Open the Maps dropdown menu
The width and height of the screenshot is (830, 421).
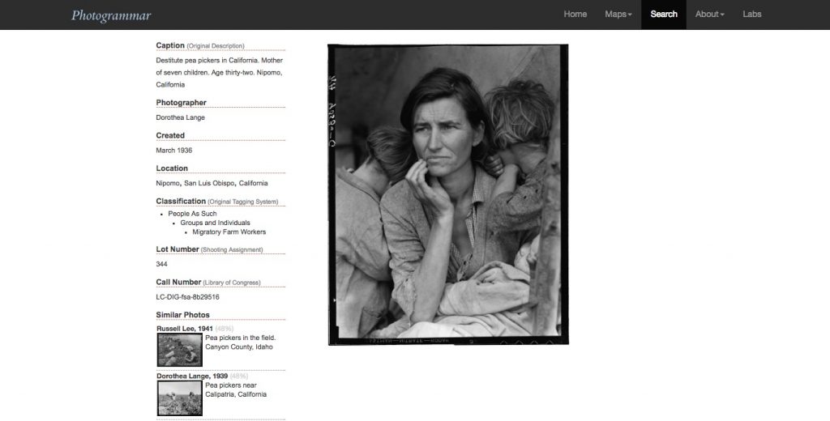(618, 14)
